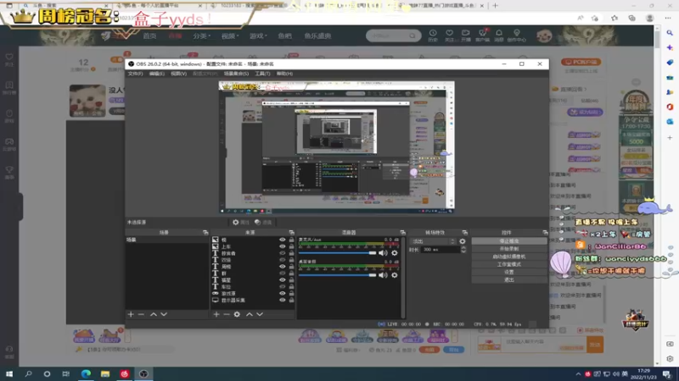Adjust the 麦克风/Aux volume slider
Screen dimensions: 679x381
[x=337, y=253]
